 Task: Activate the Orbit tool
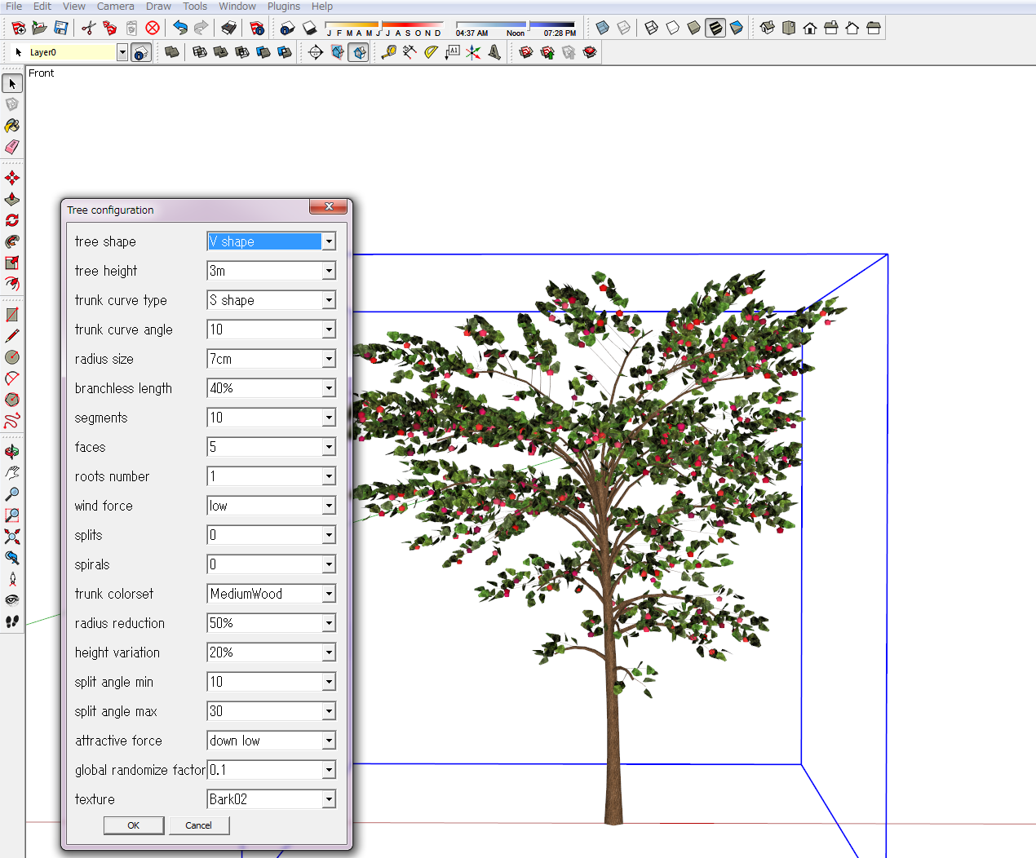11,451
